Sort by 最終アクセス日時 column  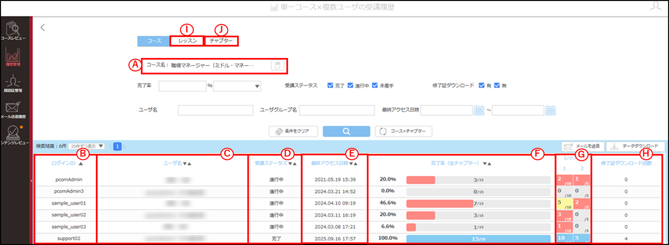coord(335,163)
